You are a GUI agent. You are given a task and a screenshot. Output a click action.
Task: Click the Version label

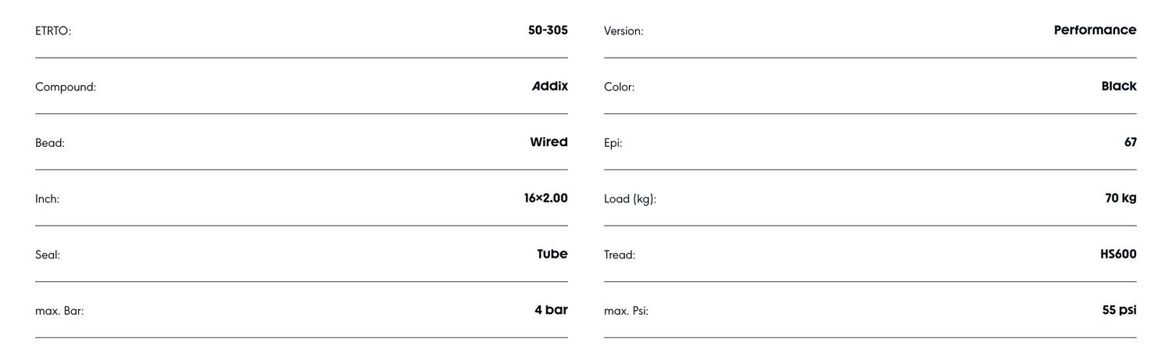624,31
